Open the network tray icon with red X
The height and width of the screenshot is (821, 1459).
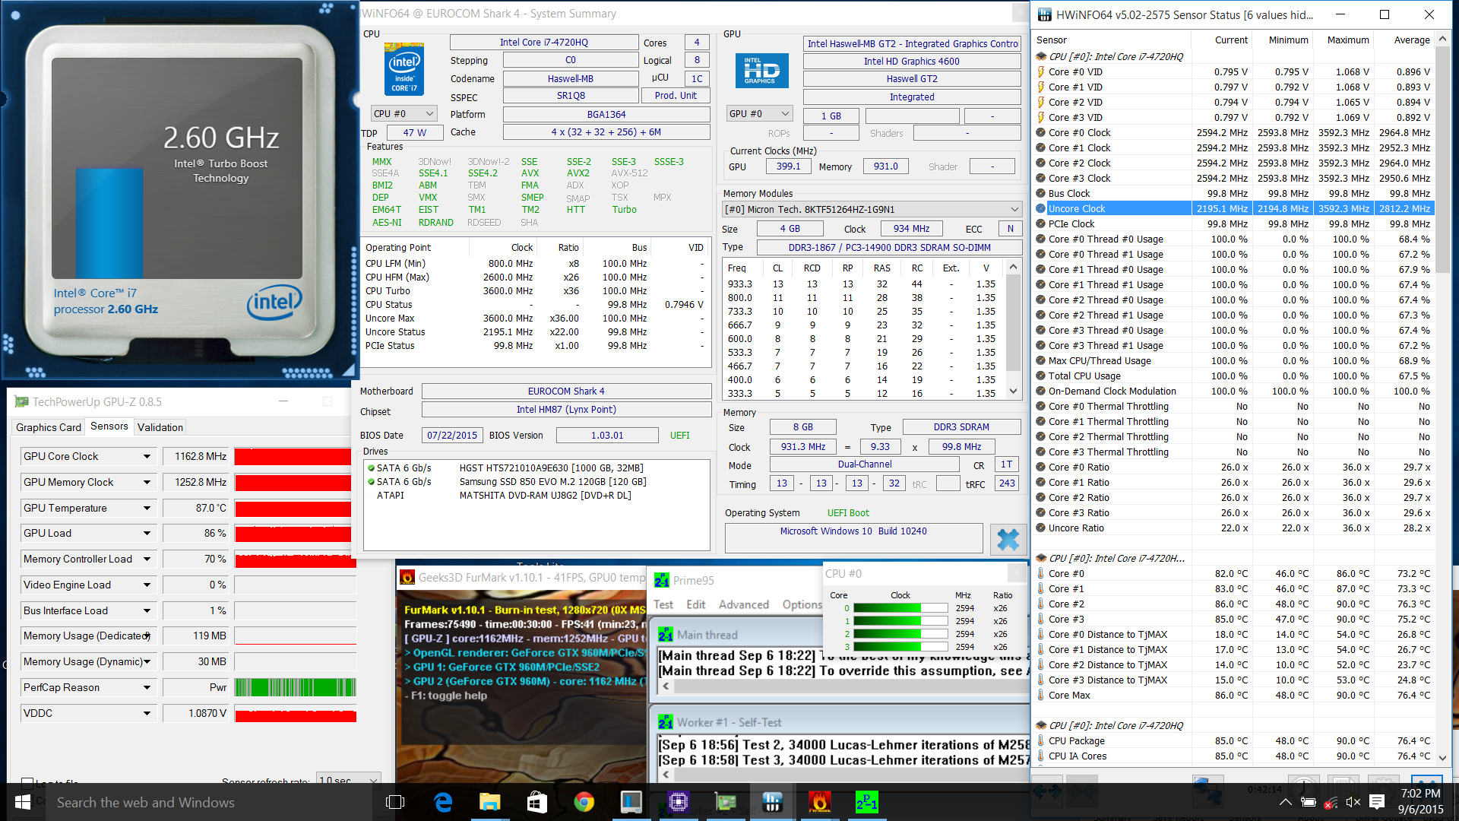(x=1331, y=802)
